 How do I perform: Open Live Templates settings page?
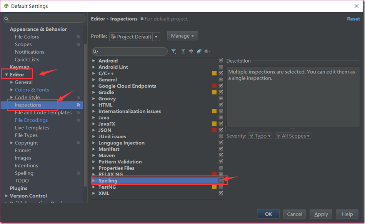point(32,128)
